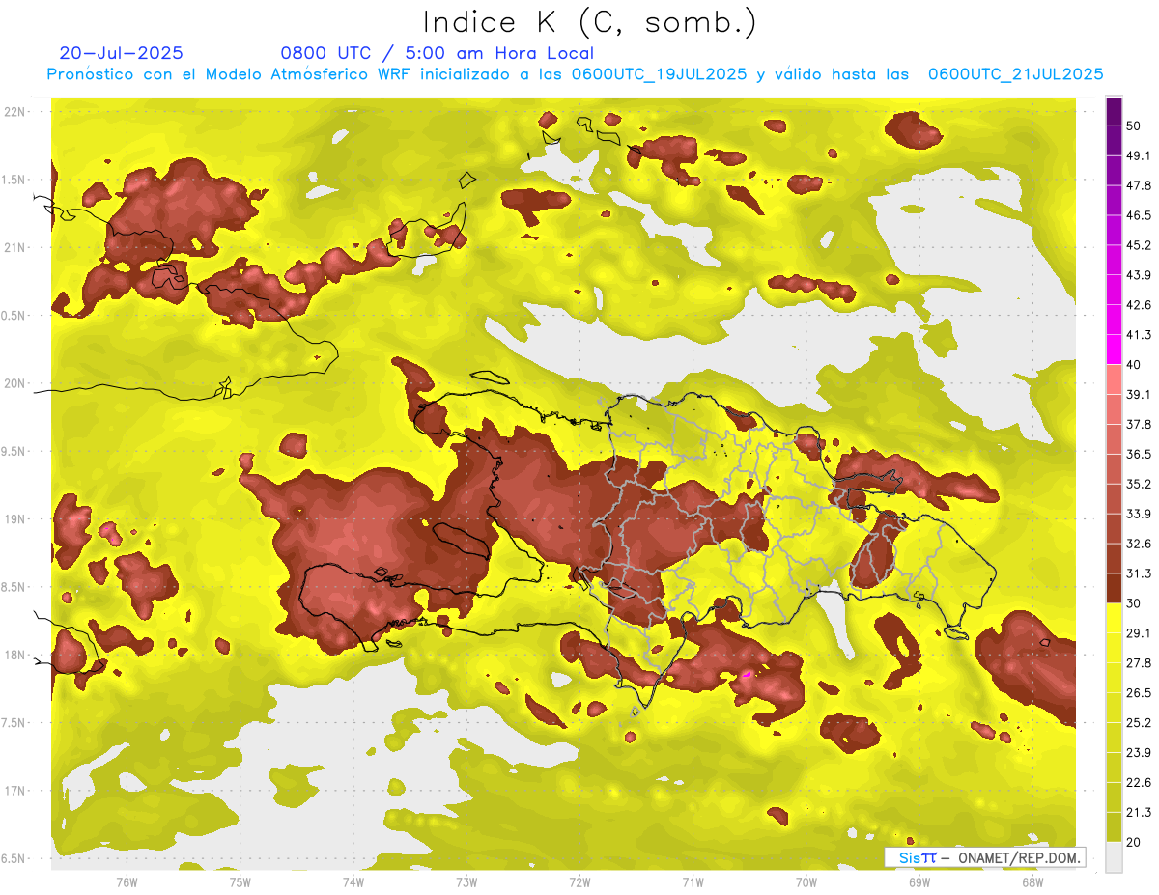Click the colorbar value '41.3'
Viewport: 1159px width, 895px height.
point(1139,335)
